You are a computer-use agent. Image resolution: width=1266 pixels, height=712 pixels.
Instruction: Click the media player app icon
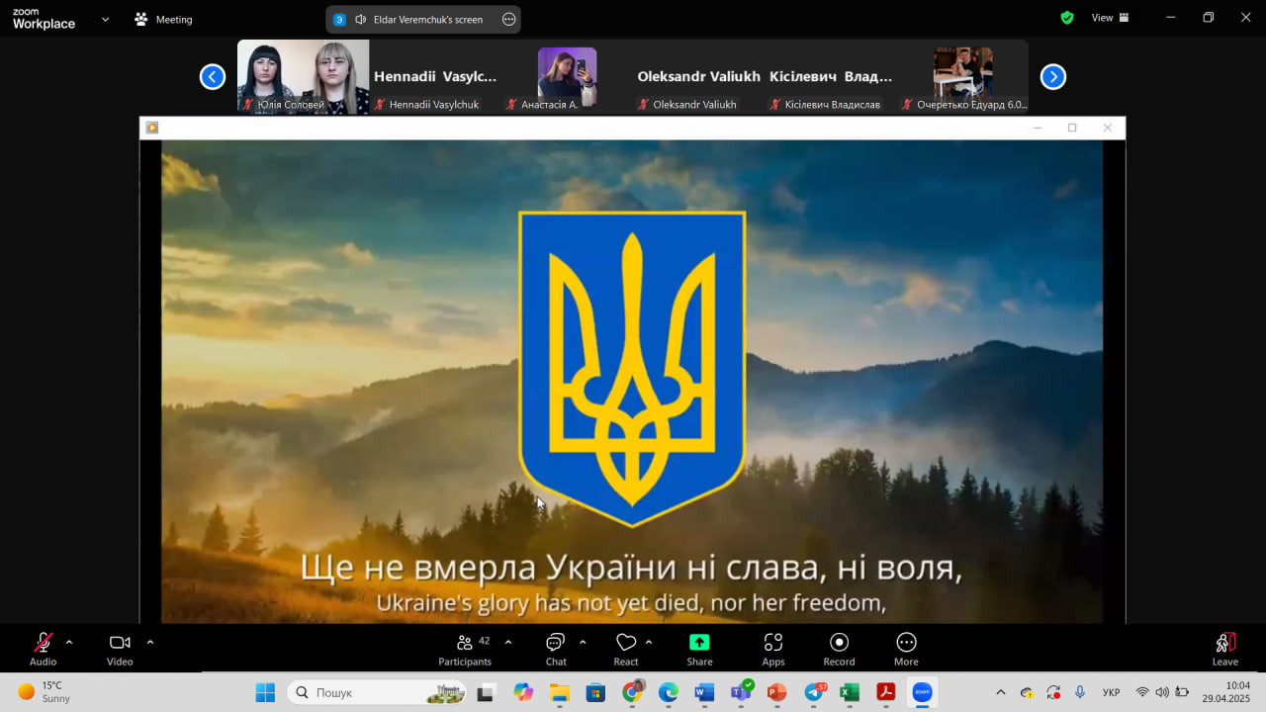[152, 128]
